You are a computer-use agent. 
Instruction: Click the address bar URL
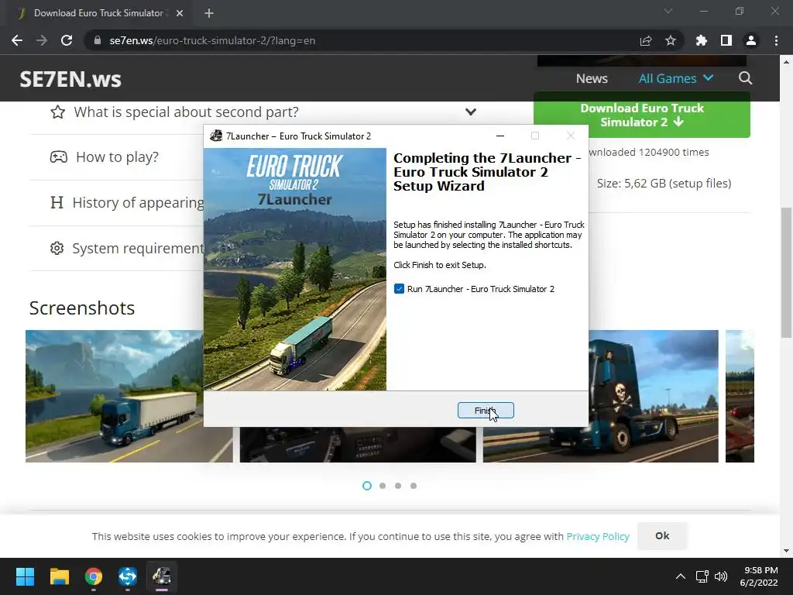tap(212, 40)
